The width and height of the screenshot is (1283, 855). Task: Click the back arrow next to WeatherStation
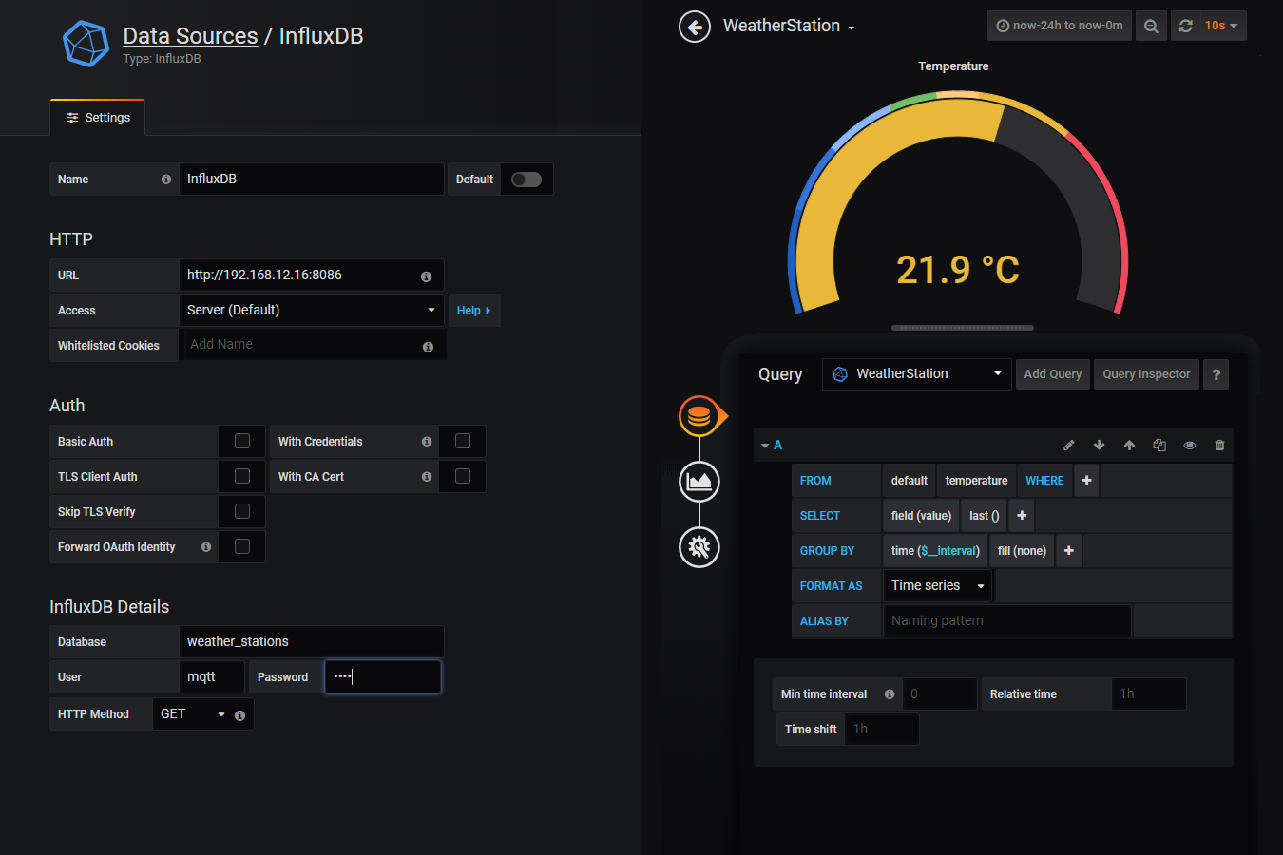[695, 27]
